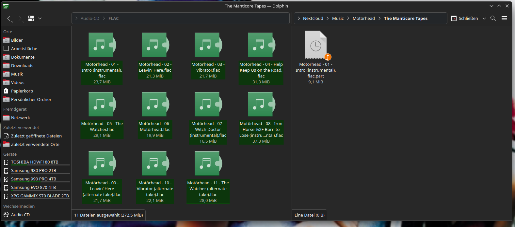Select 05 - The Watcher.flac file icon

click(102, 104)
